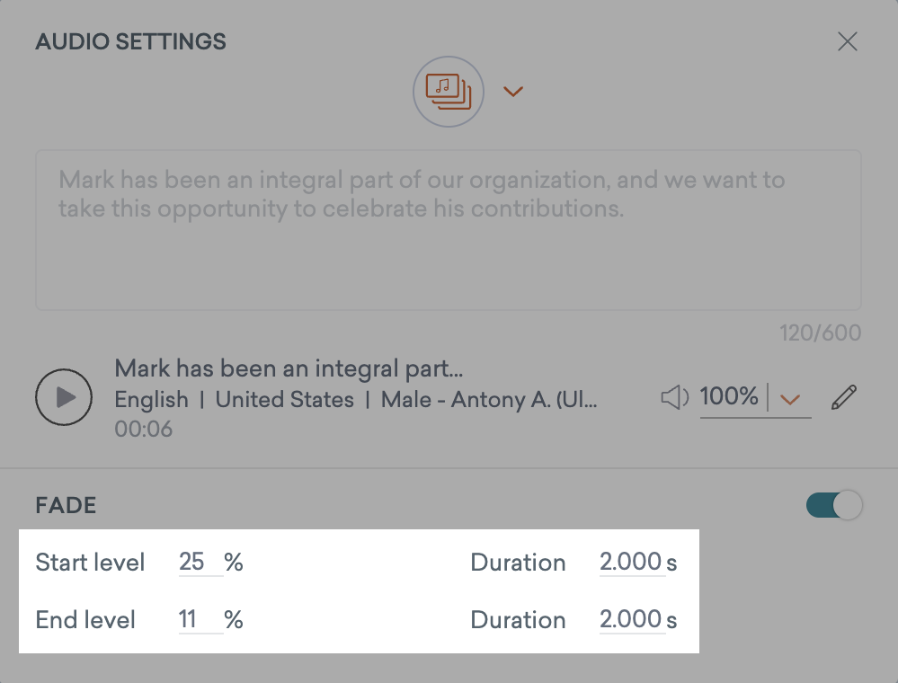The width and height of the screenshot is (898, 683).
Task: Toggle the Fade section on or off
Action: [x=833, y=505]
